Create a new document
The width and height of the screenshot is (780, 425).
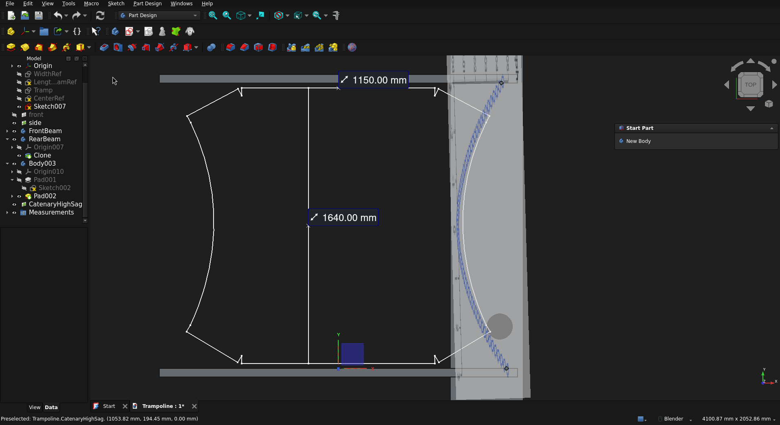(x=11, y=15)
